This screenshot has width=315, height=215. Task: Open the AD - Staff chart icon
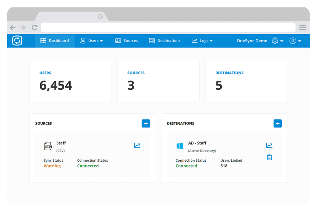[x=269, y=145]
